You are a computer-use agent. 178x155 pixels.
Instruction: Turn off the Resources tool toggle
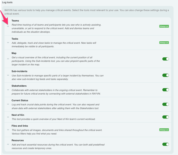[x=165, y=144]
